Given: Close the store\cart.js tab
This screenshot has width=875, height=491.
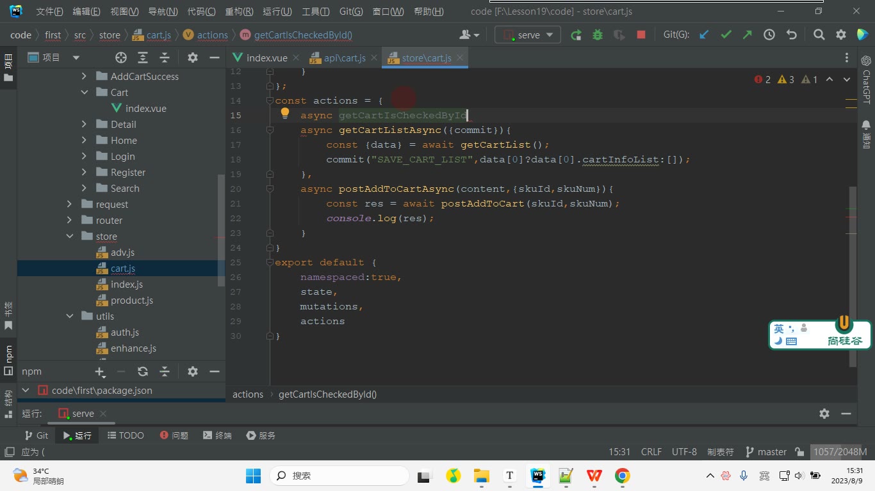Looking at the screenshot, I should tap(459, 58).
